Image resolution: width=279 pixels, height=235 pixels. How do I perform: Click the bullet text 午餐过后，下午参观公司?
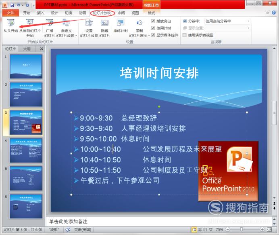pos(120,180)
